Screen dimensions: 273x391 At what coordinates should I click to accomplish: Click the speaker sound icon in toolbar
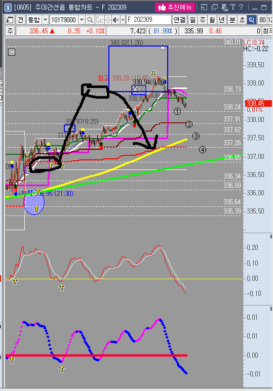coord(115,20)
